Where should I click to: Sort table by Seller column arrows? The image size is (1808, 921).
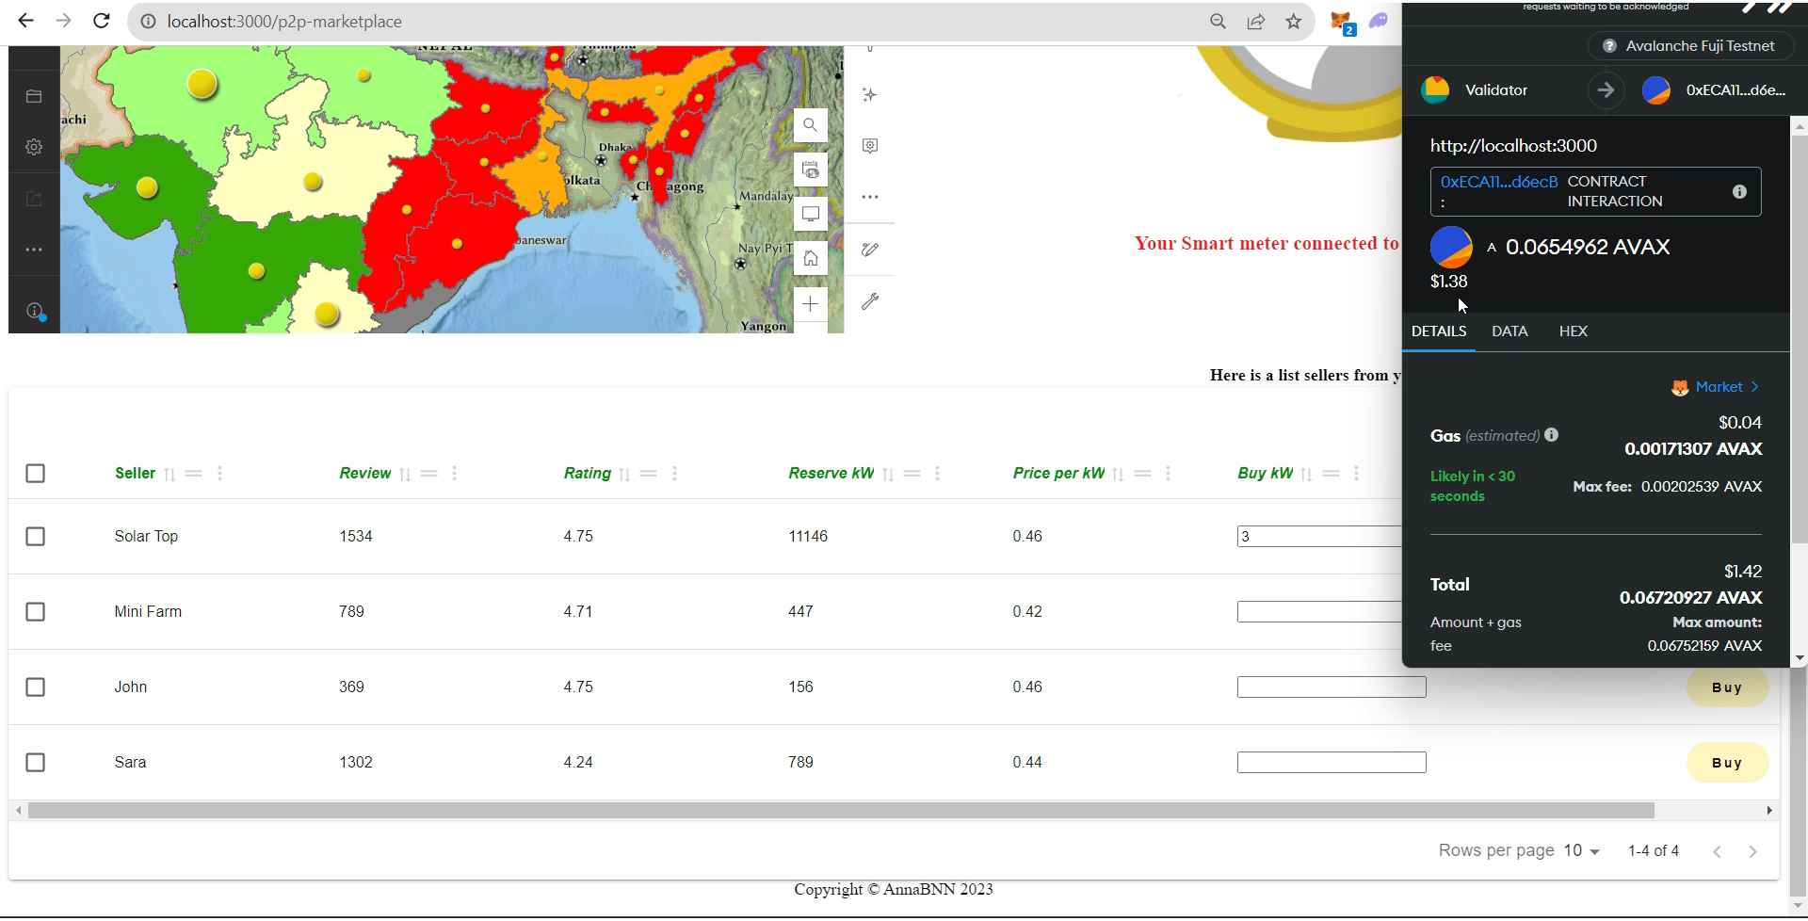point(169,474)
